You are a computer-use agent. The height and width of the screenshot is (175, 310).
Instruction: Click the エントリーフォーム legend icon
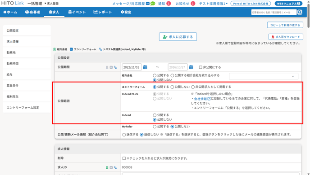pyautogui.click(x=71, y=49)
